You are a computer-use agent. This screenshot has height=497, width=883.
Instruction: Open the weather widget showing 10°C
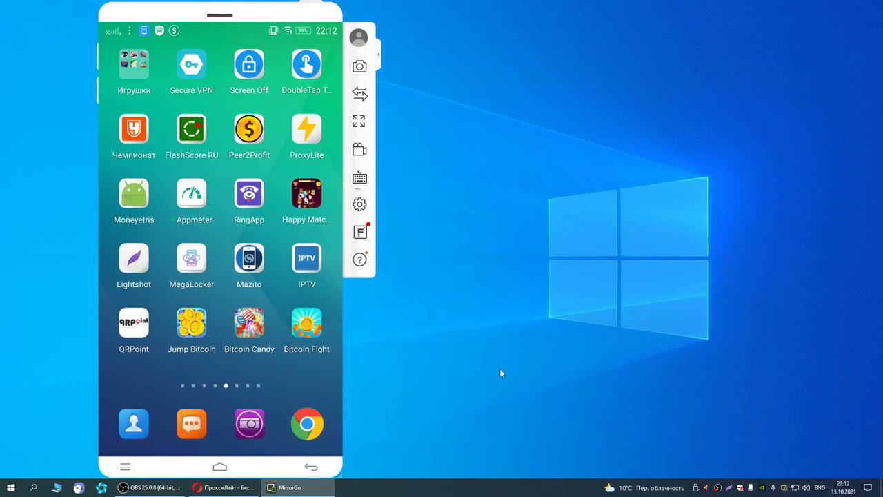tap(644, 488)
